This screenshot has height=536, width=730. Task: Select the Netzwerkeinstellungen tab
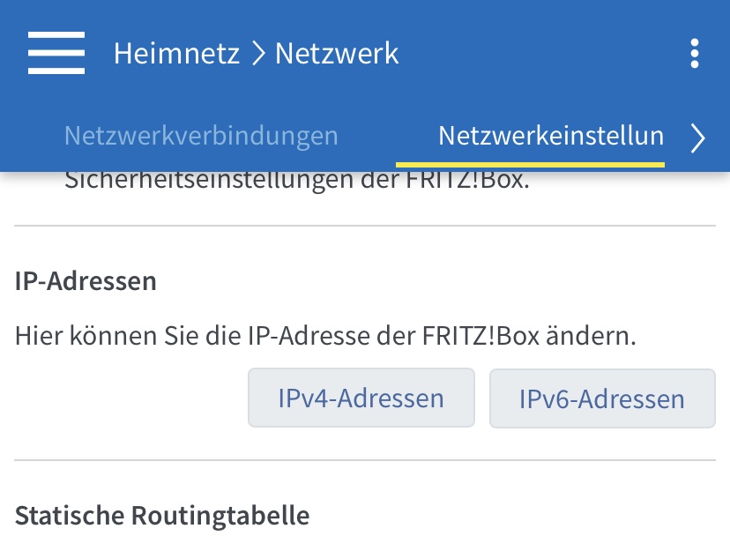(550, 137)
